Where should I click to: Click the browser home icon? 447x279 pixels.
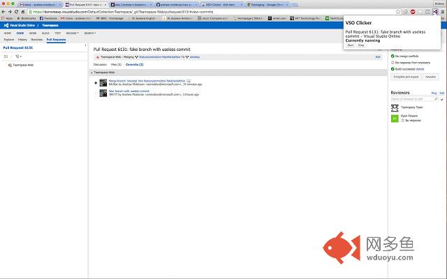(x=23, y=12)
